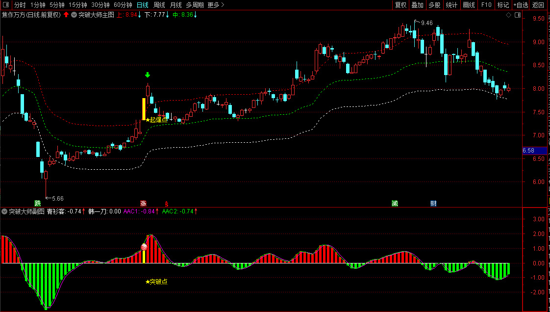Click the red-white ball signal in sub chart

144,247
